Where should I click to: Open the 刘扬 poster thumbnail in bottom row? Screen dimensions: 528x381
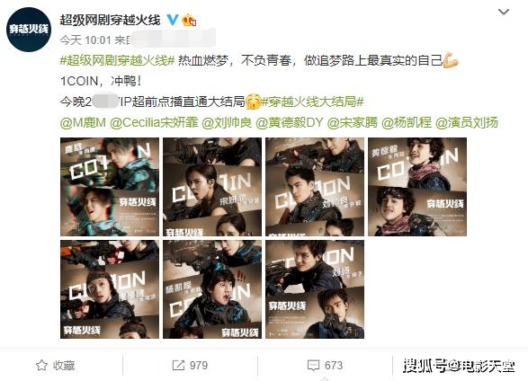315,289
